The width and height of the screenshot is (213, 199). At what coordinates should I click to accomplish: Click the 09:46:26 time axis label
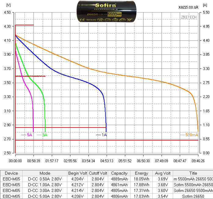pos(198,161)
